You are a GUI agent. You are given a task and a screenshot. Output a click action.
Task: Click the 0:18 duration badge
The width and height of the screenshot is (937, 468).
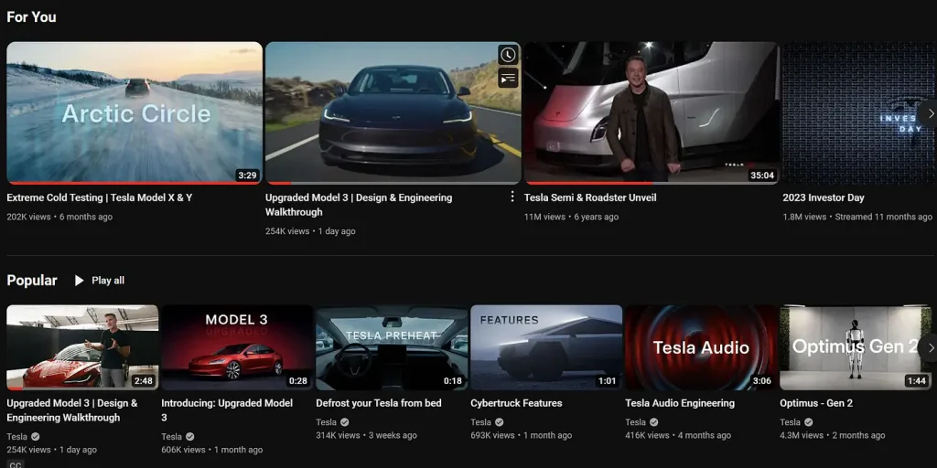pyautogui.click(x=453, y=381)
